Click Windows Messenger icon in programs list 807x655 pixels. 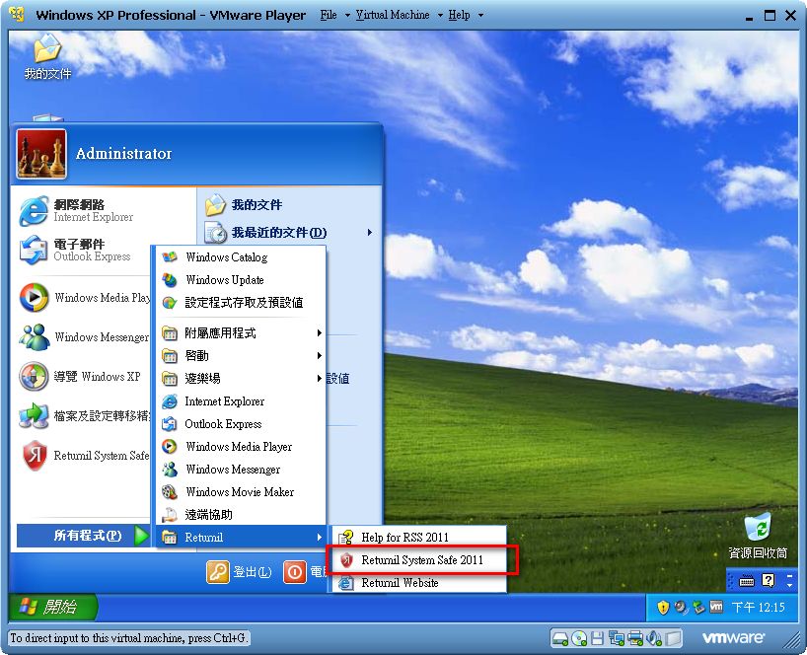tap(170, 470)
